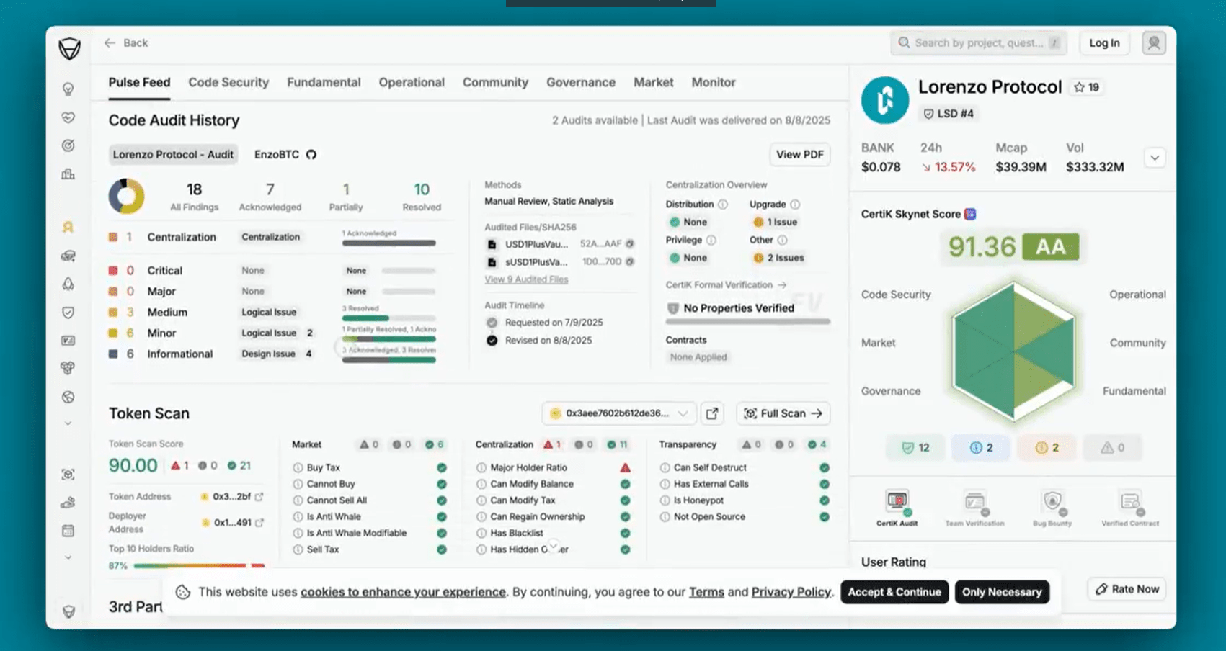Click the Lorenzo Protocol logo
1226x651 pixels.
click(885, 100)
